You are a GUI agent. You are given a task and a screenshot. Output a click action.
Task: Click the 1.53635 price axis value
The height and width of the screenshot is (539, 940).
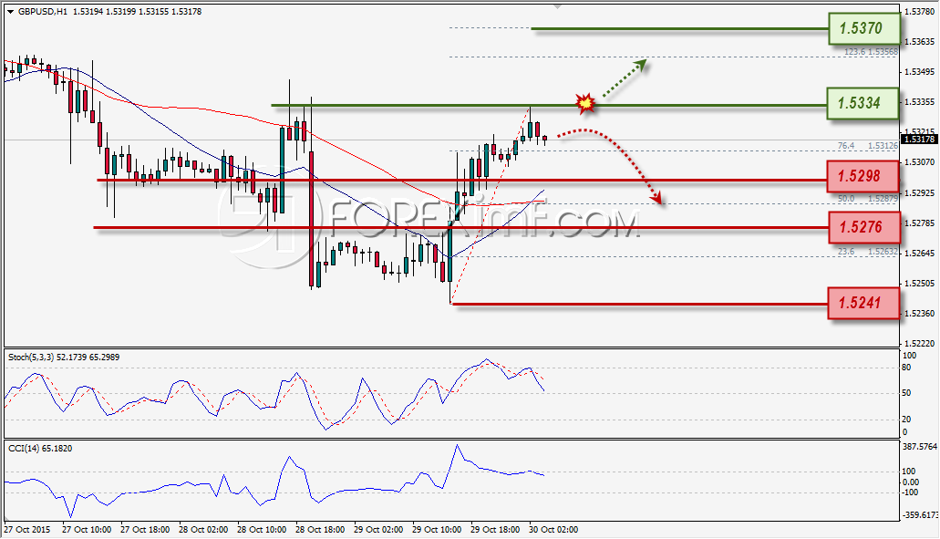tap(919, 42)
